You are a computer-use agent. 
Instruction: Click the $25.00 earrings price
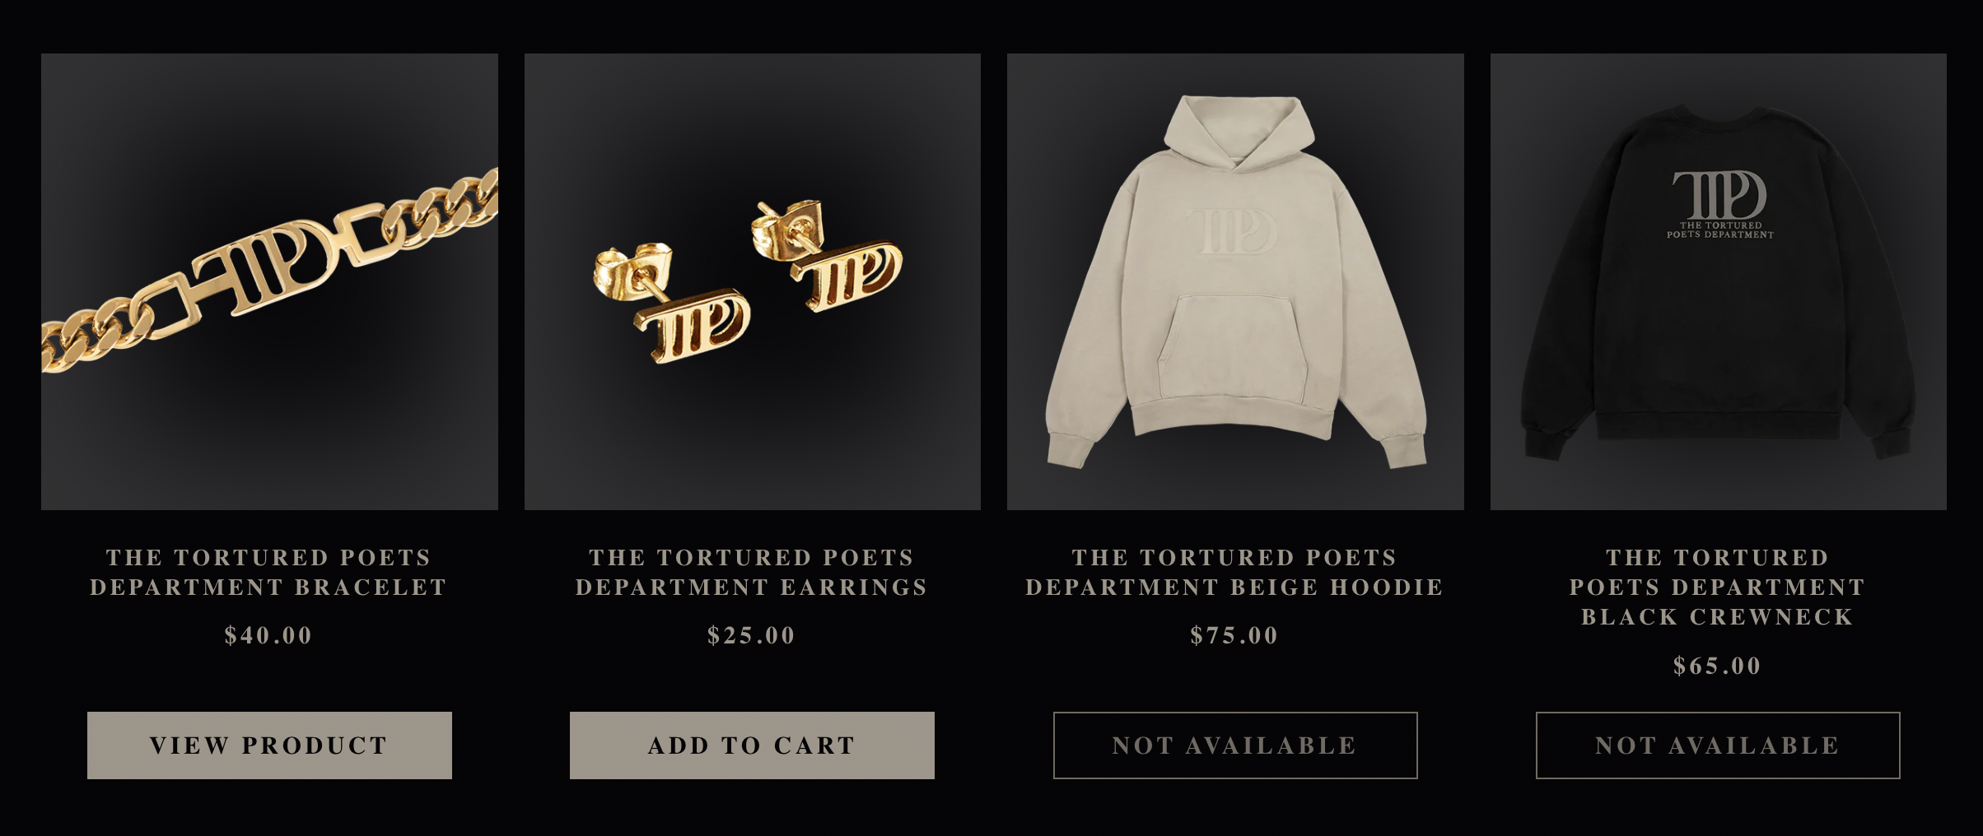coord(752,635)
